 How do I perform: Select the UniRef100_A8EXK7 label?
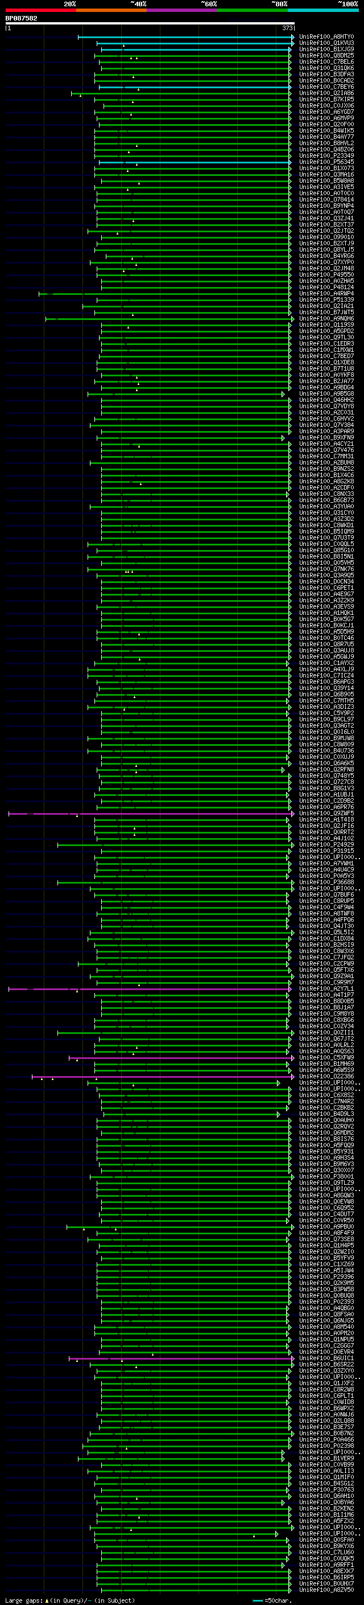point(326,1571)
